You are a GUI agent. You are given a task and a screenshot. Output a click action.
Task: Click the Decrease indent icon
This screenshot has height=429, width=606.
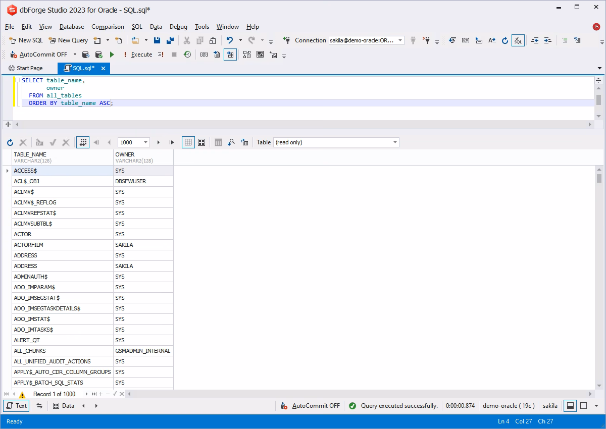tap(535, 40)
